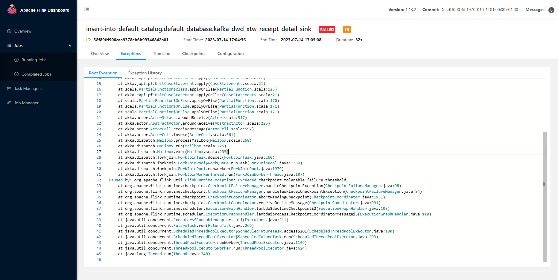
Task: Click the receiveDeclineMessage stack line
Action: (249, 203)
